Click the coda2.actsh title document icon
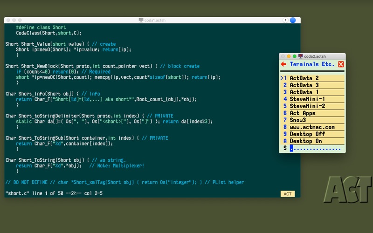Image resolution: width=373 pixels, height=233 pixels. pos(301,56)
